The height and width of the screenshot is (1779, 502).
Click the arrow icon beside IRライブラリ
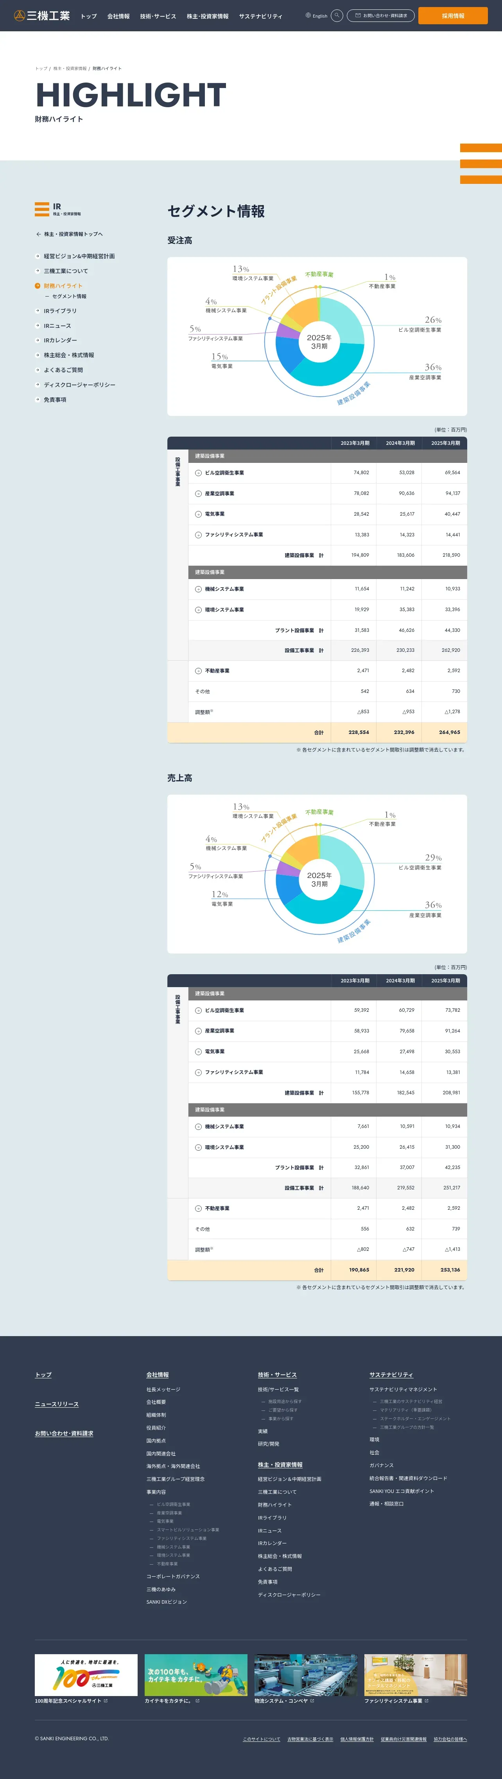pyautogui.click(x=37, y=311)
